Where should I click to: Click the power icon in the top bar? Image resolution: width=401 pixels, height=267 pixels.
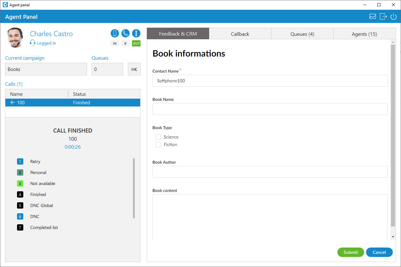point(393,16)
